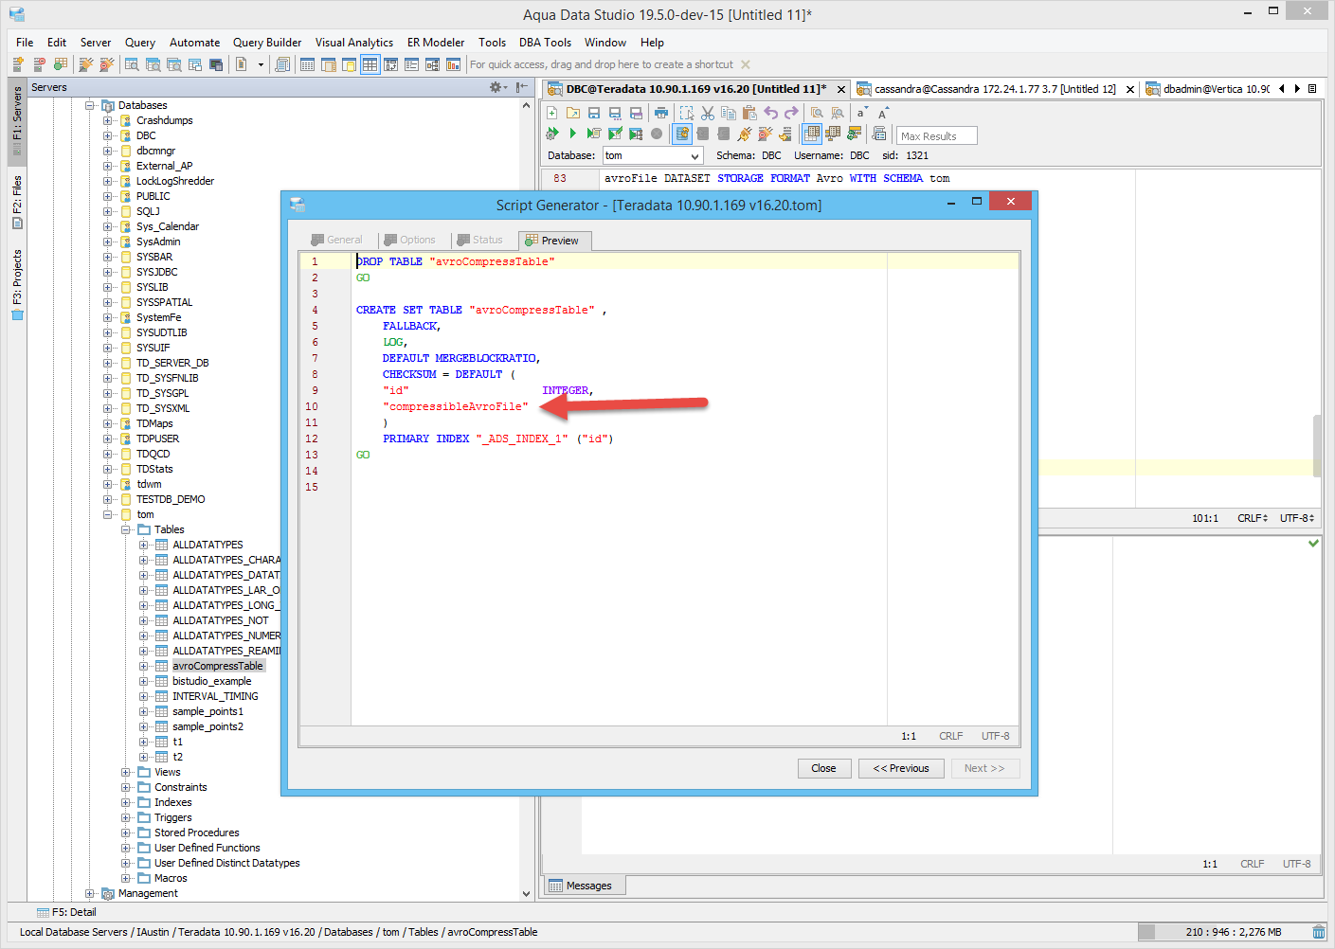Screen dimensions: 1335x949
Task: Open the dropdown arrow beside new document icon
Action: pyautogui.click(x=261, y=64)
